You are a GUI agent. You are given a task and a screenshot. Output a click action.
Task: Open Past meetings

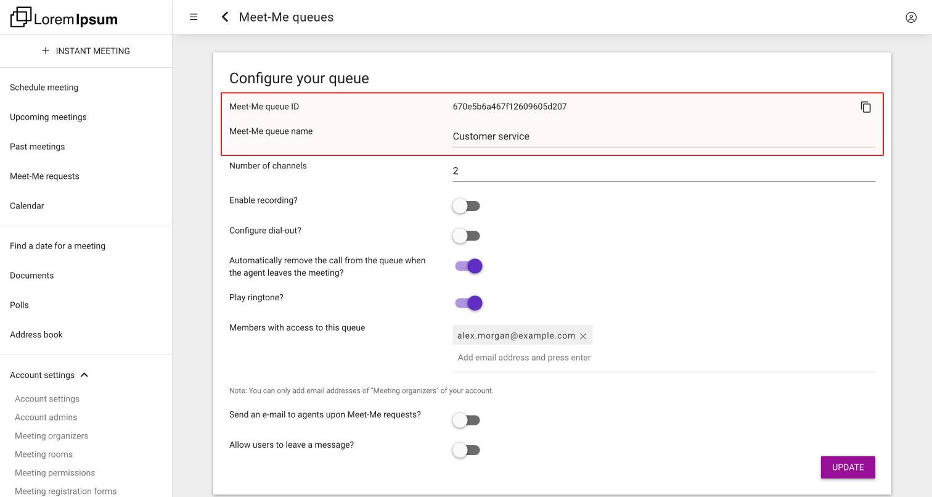(37, 147)
